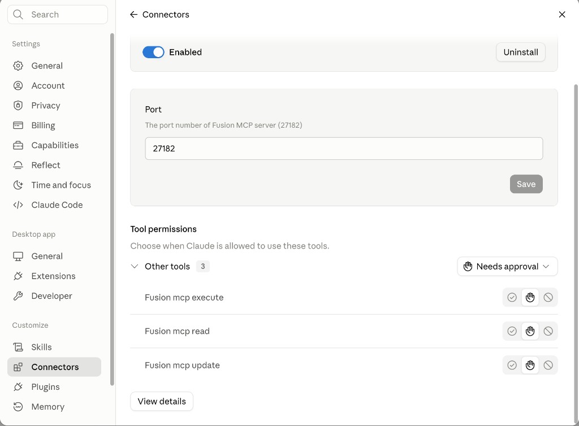The width and height of the screenshot is (579, 426).
Task: Click the search magnifier icon
Action: (x=18, y=14)
